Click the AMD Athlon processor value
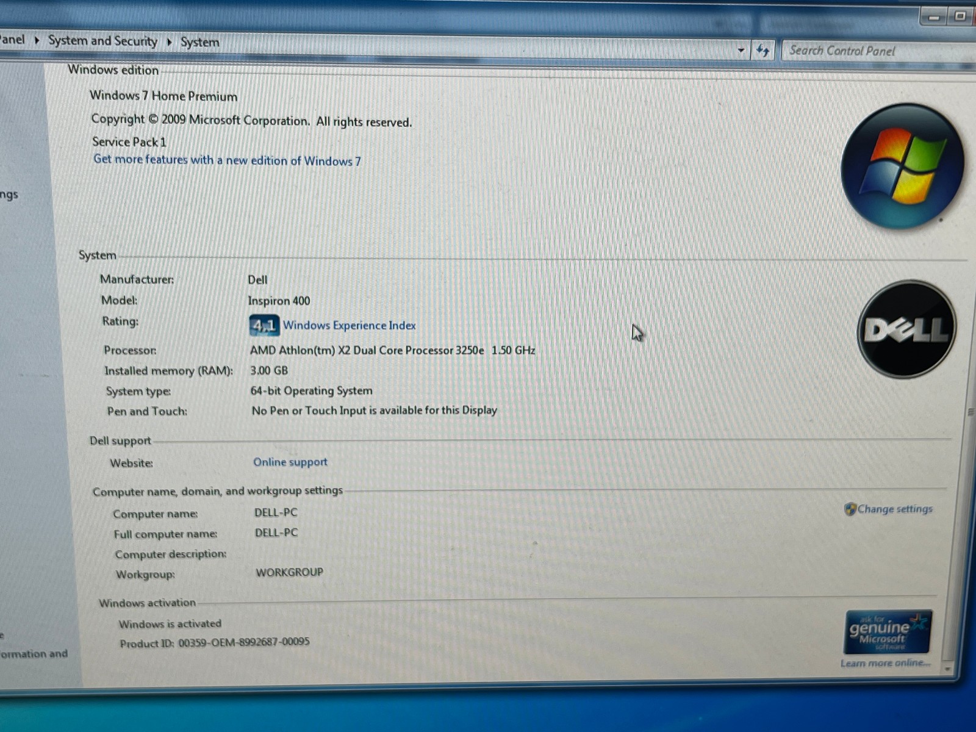The image size is (976, 732). (392, 350)
